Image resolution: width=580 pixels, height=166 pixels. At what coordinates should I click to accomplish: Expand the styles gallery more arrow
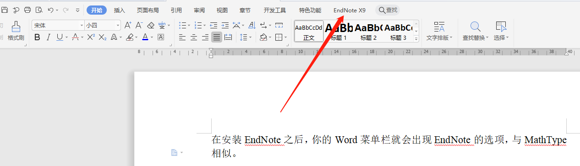tap(416, 39)
